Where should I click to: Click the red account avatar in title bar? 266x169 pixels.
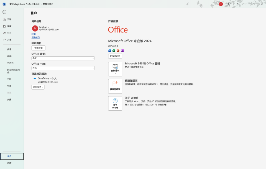point(221,4)
